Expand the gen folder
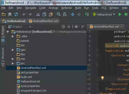The image size is (129, 94). [x=13, y=50]
